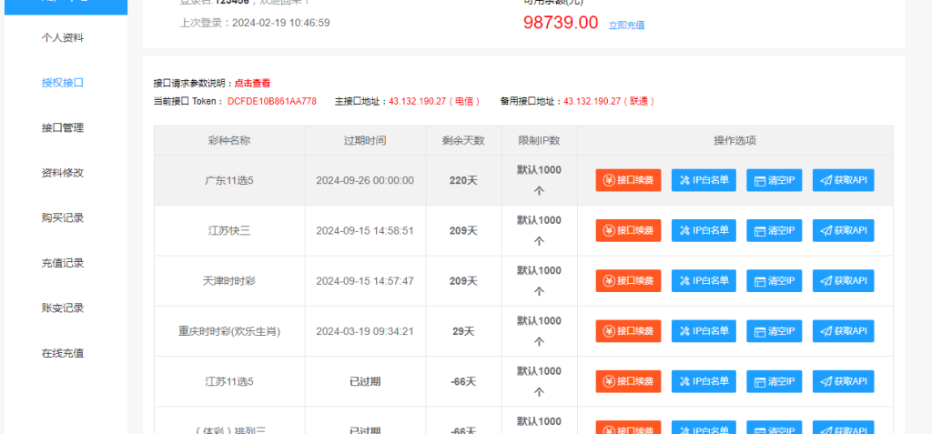This screenshot has width=932, height=434.
Task: Click expiry date 2024-03-19 09:34:21
Action: tap(365, 331)
